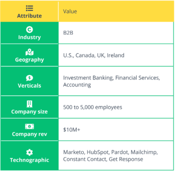This screenshot has width=175, height=171.
Task: Click the Technographic gear icon
Action: [x=30, y=152]
